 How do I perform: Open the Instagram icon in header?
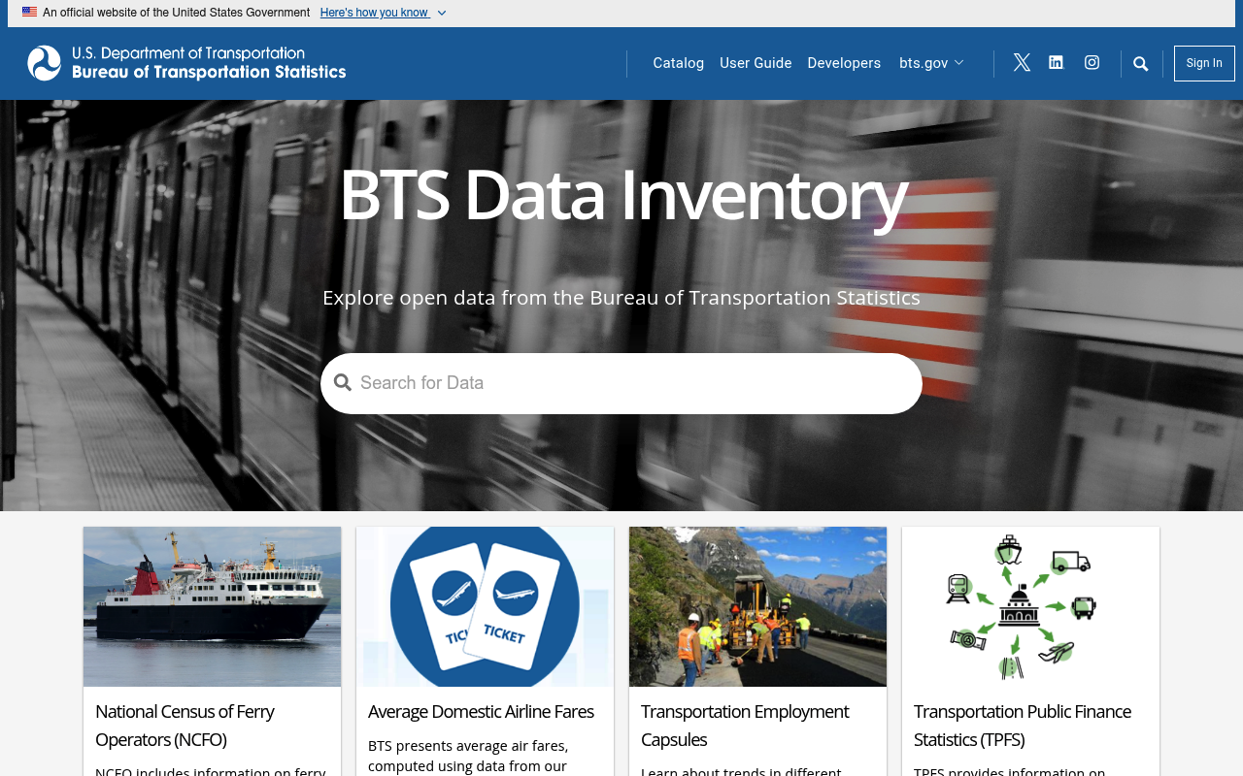pyautogui.click(x=1092, y=63)
